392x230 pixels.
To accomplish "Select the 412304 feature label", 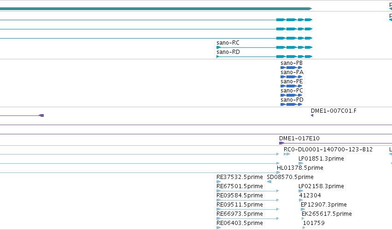I will pos(310,195).
